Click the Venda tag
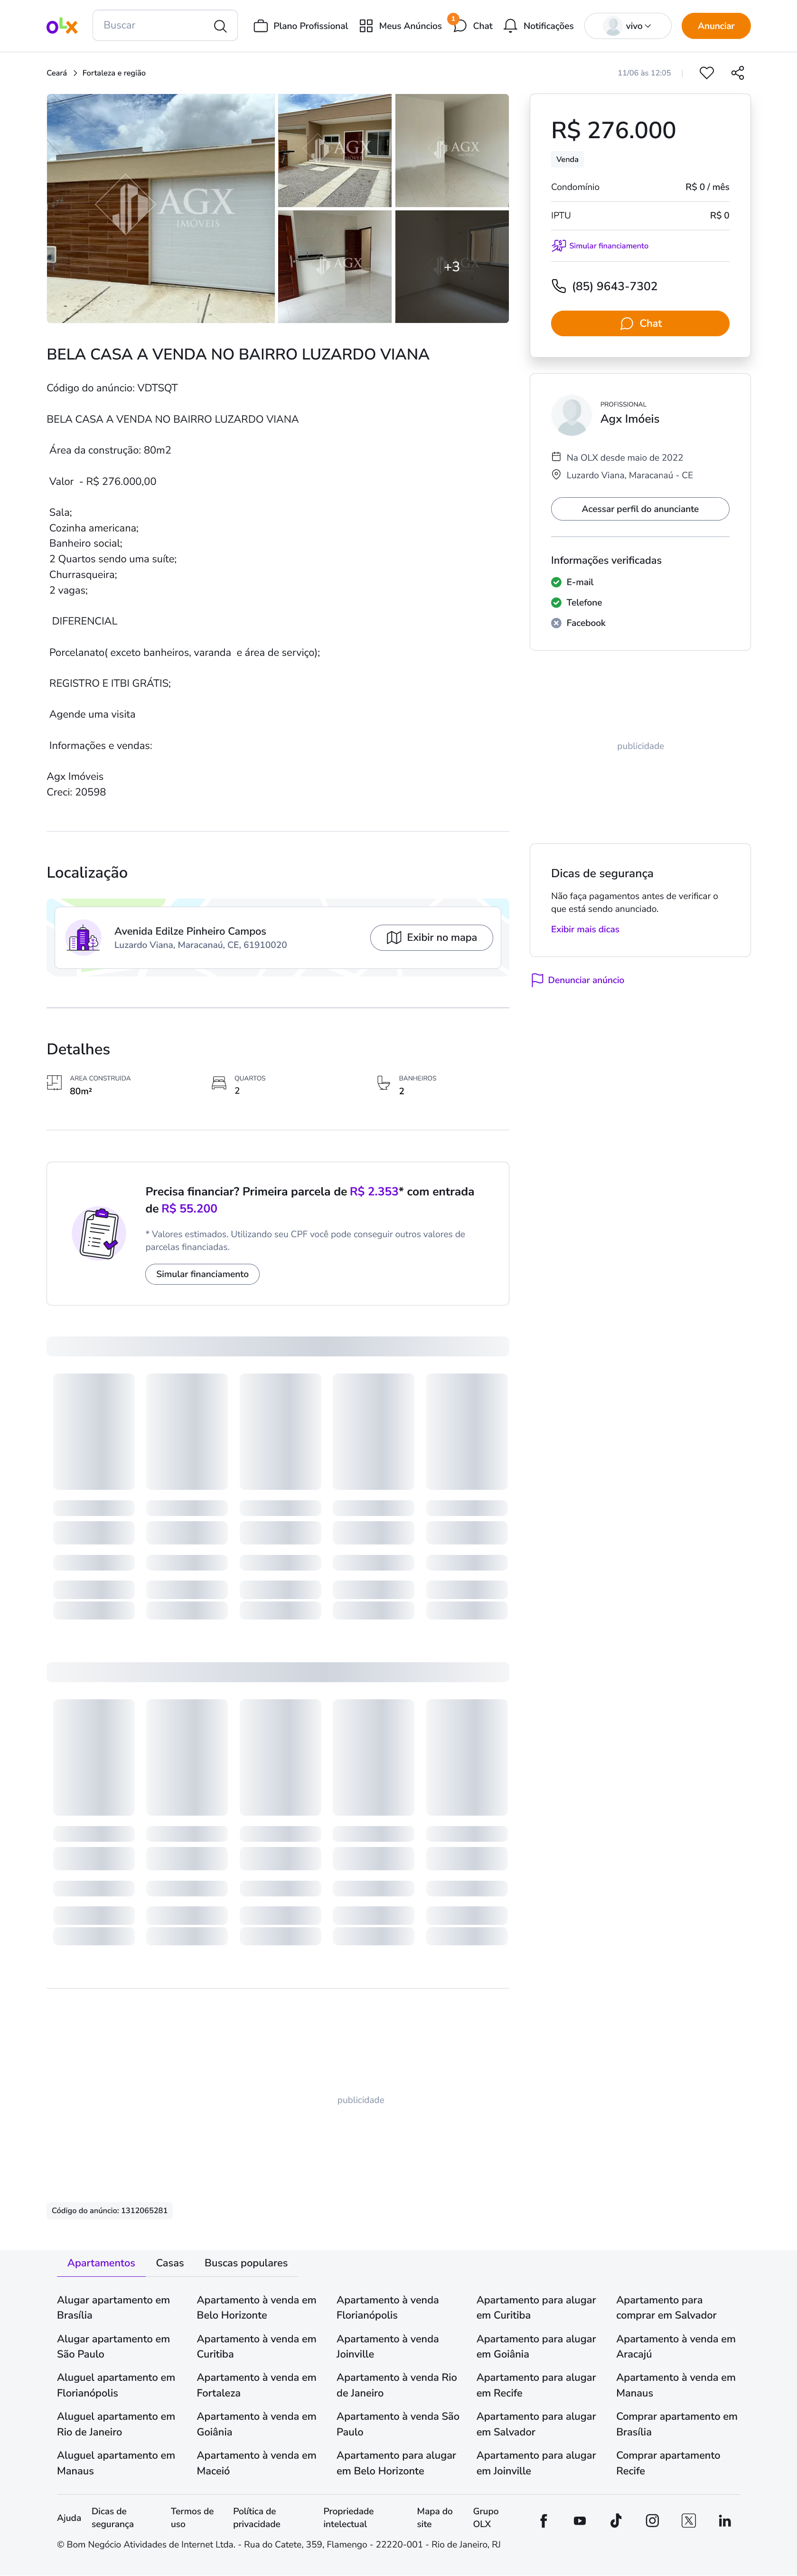The height and width of the screenshot is (2576, 797). (x=567, y=159)
